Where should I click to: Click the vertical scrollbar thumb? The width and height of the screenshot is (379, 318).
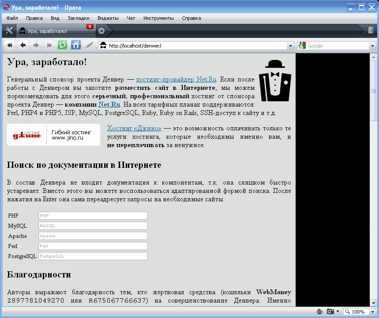(x=373, y=91)
